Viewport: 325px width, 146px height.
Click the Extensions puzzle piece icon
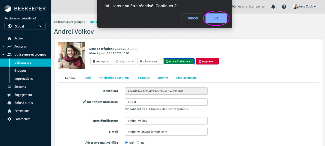(9, 111)
